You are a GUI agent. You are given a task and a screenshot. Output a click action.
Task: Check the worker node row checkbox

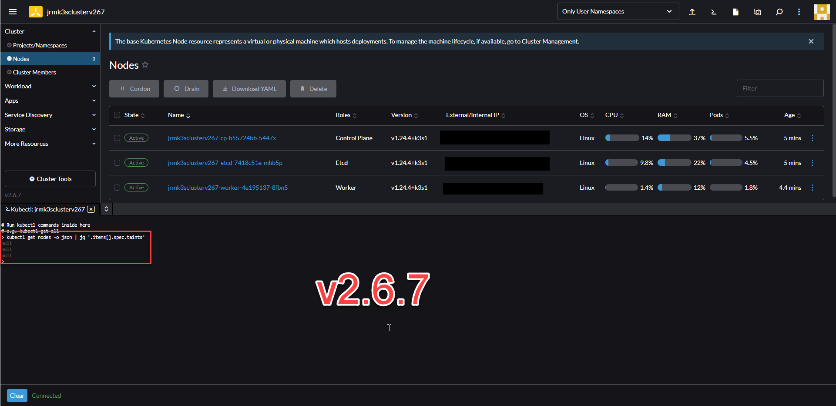(x=117, y=188)
